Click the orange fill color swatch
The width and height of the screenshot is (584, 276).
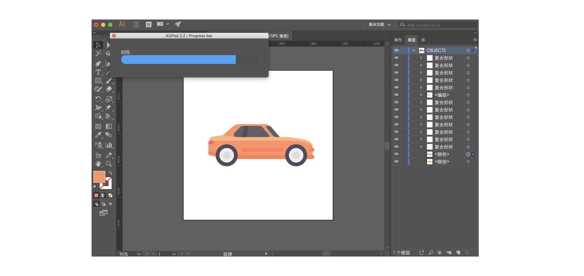tap(99, 177)
